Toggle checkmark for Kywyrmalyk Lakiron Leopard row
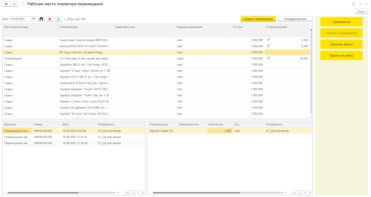This screenshot has width=371, height=197. point(268,40)
